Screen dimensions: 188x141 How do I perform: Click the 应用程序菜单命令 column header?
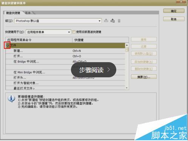pos(39,40)
